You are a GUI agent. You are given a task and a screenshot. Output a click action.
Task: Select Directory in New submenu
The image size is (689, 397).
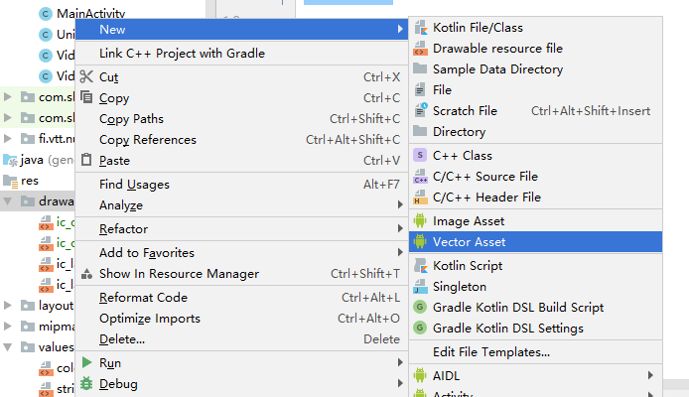click(535, 132)
